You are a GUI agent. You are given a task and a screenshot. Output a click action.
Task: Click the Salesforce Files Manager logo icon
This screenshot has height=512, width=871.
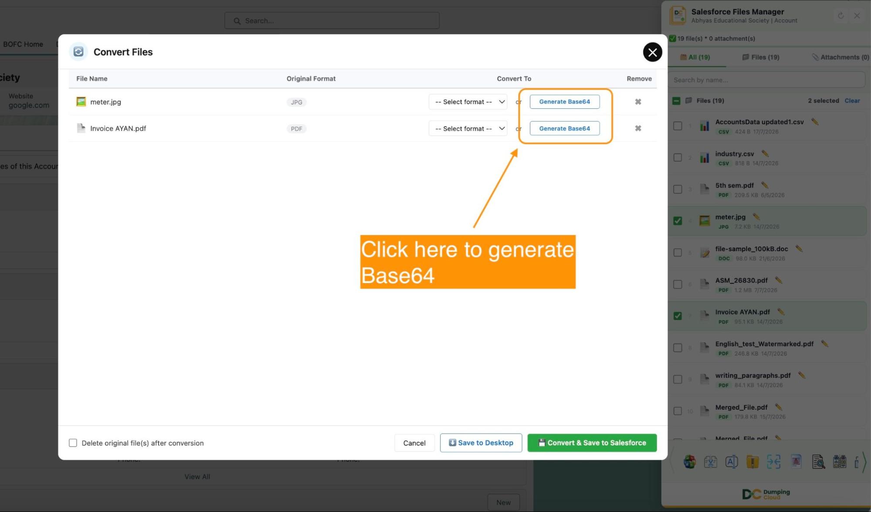pos(678,16)
